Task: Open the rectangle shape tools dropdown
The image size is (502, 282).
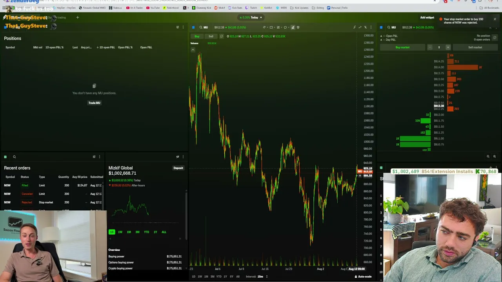Action: [x=272, y=27]
